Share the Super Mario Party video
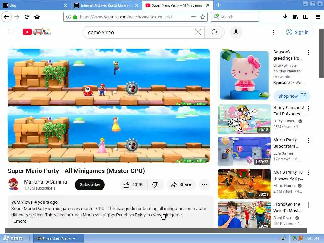The height and width of the screenshot is (243, 324). [181, 184]
